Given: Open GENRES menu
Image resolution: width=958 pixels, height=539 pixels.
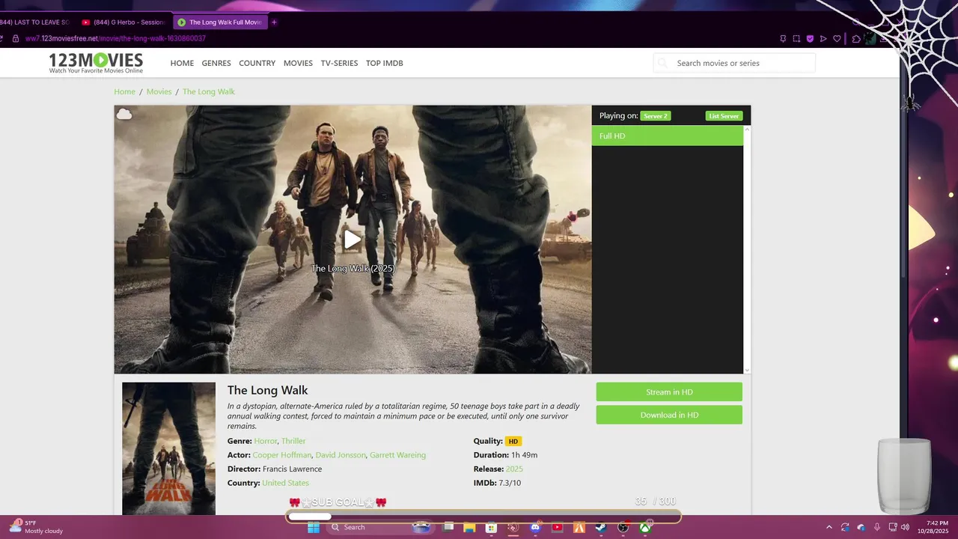Looking at the screenshot, I should [216, 64].
